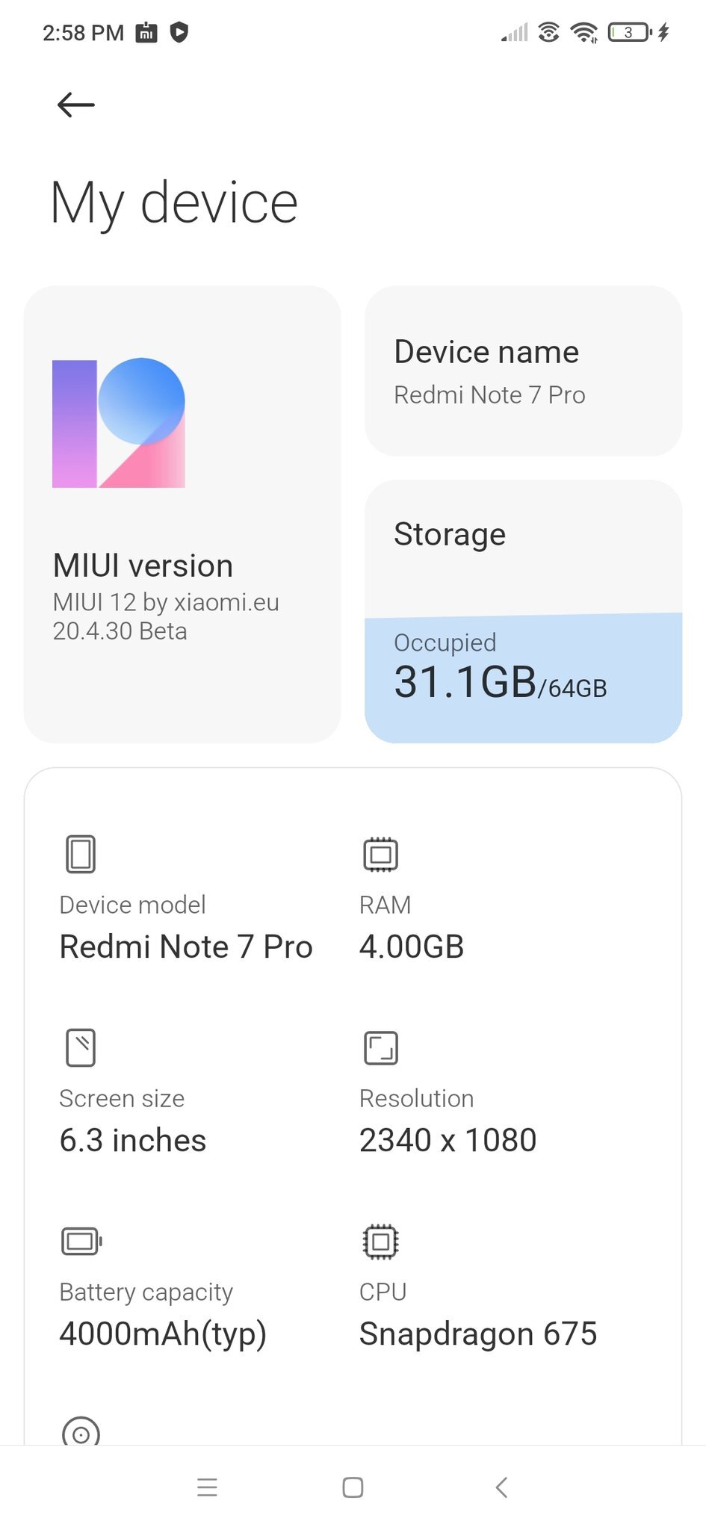The height and width of the screenshot is (1530, 706).
Task: Tap the partially visible camera icon
Action: point(81,1431)
